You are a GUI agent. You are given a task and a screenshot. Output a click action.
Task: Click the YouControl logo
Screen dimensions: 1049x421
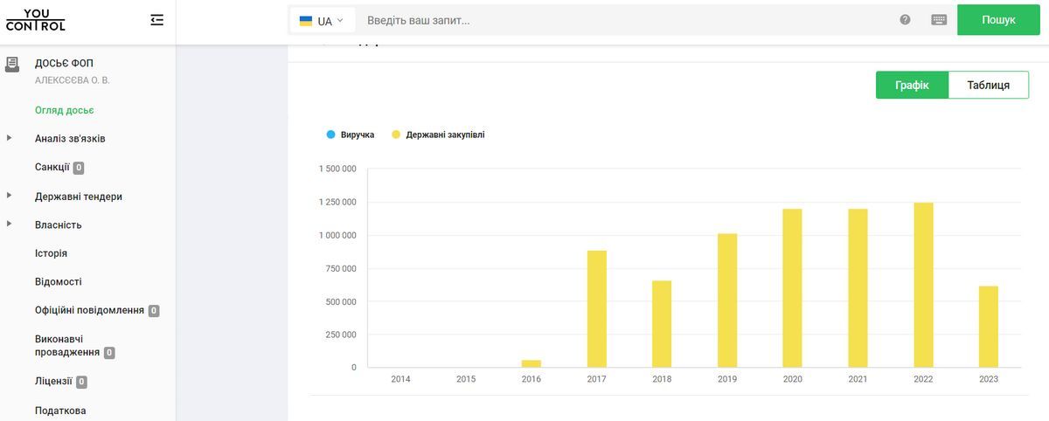click(x=35, y=20)
